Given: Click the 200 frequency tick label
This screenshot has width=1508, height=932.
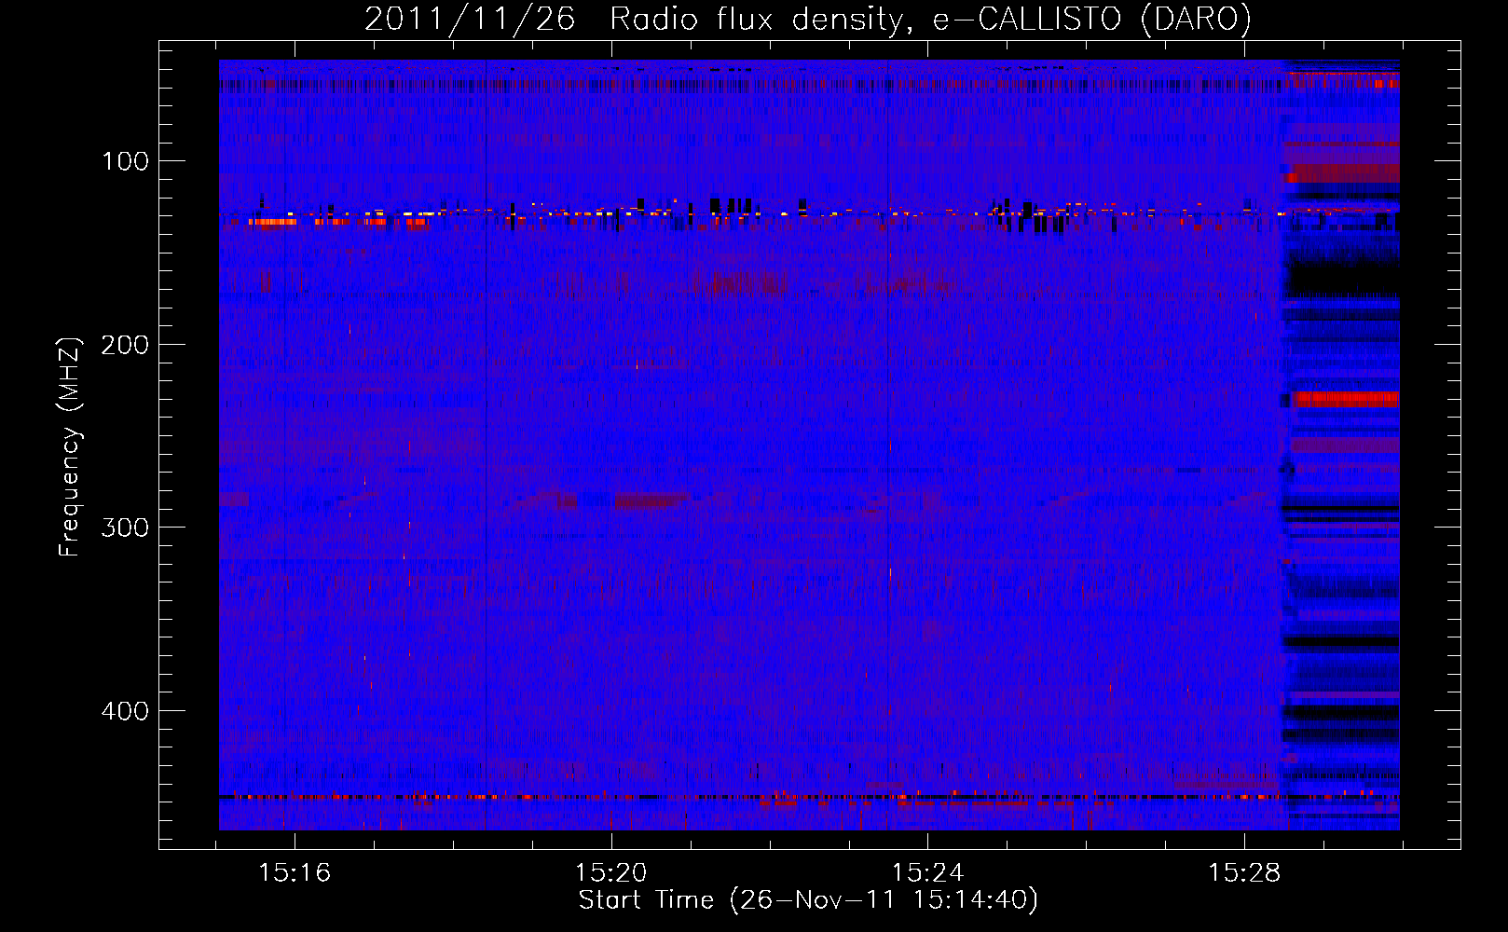Looking at the screenshot, I should pyautogui.click(x=126, y=345).
